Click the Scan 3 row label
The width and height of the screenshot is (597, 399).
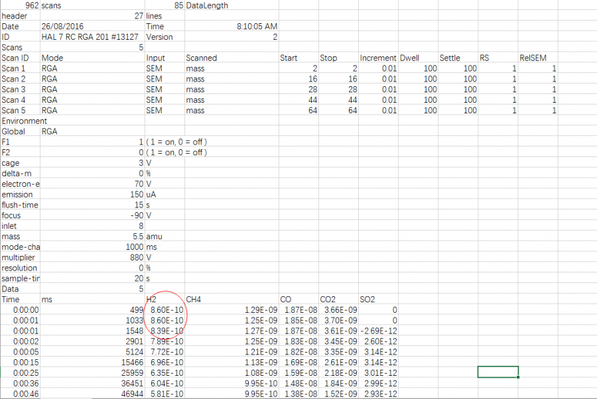(20, 89)
